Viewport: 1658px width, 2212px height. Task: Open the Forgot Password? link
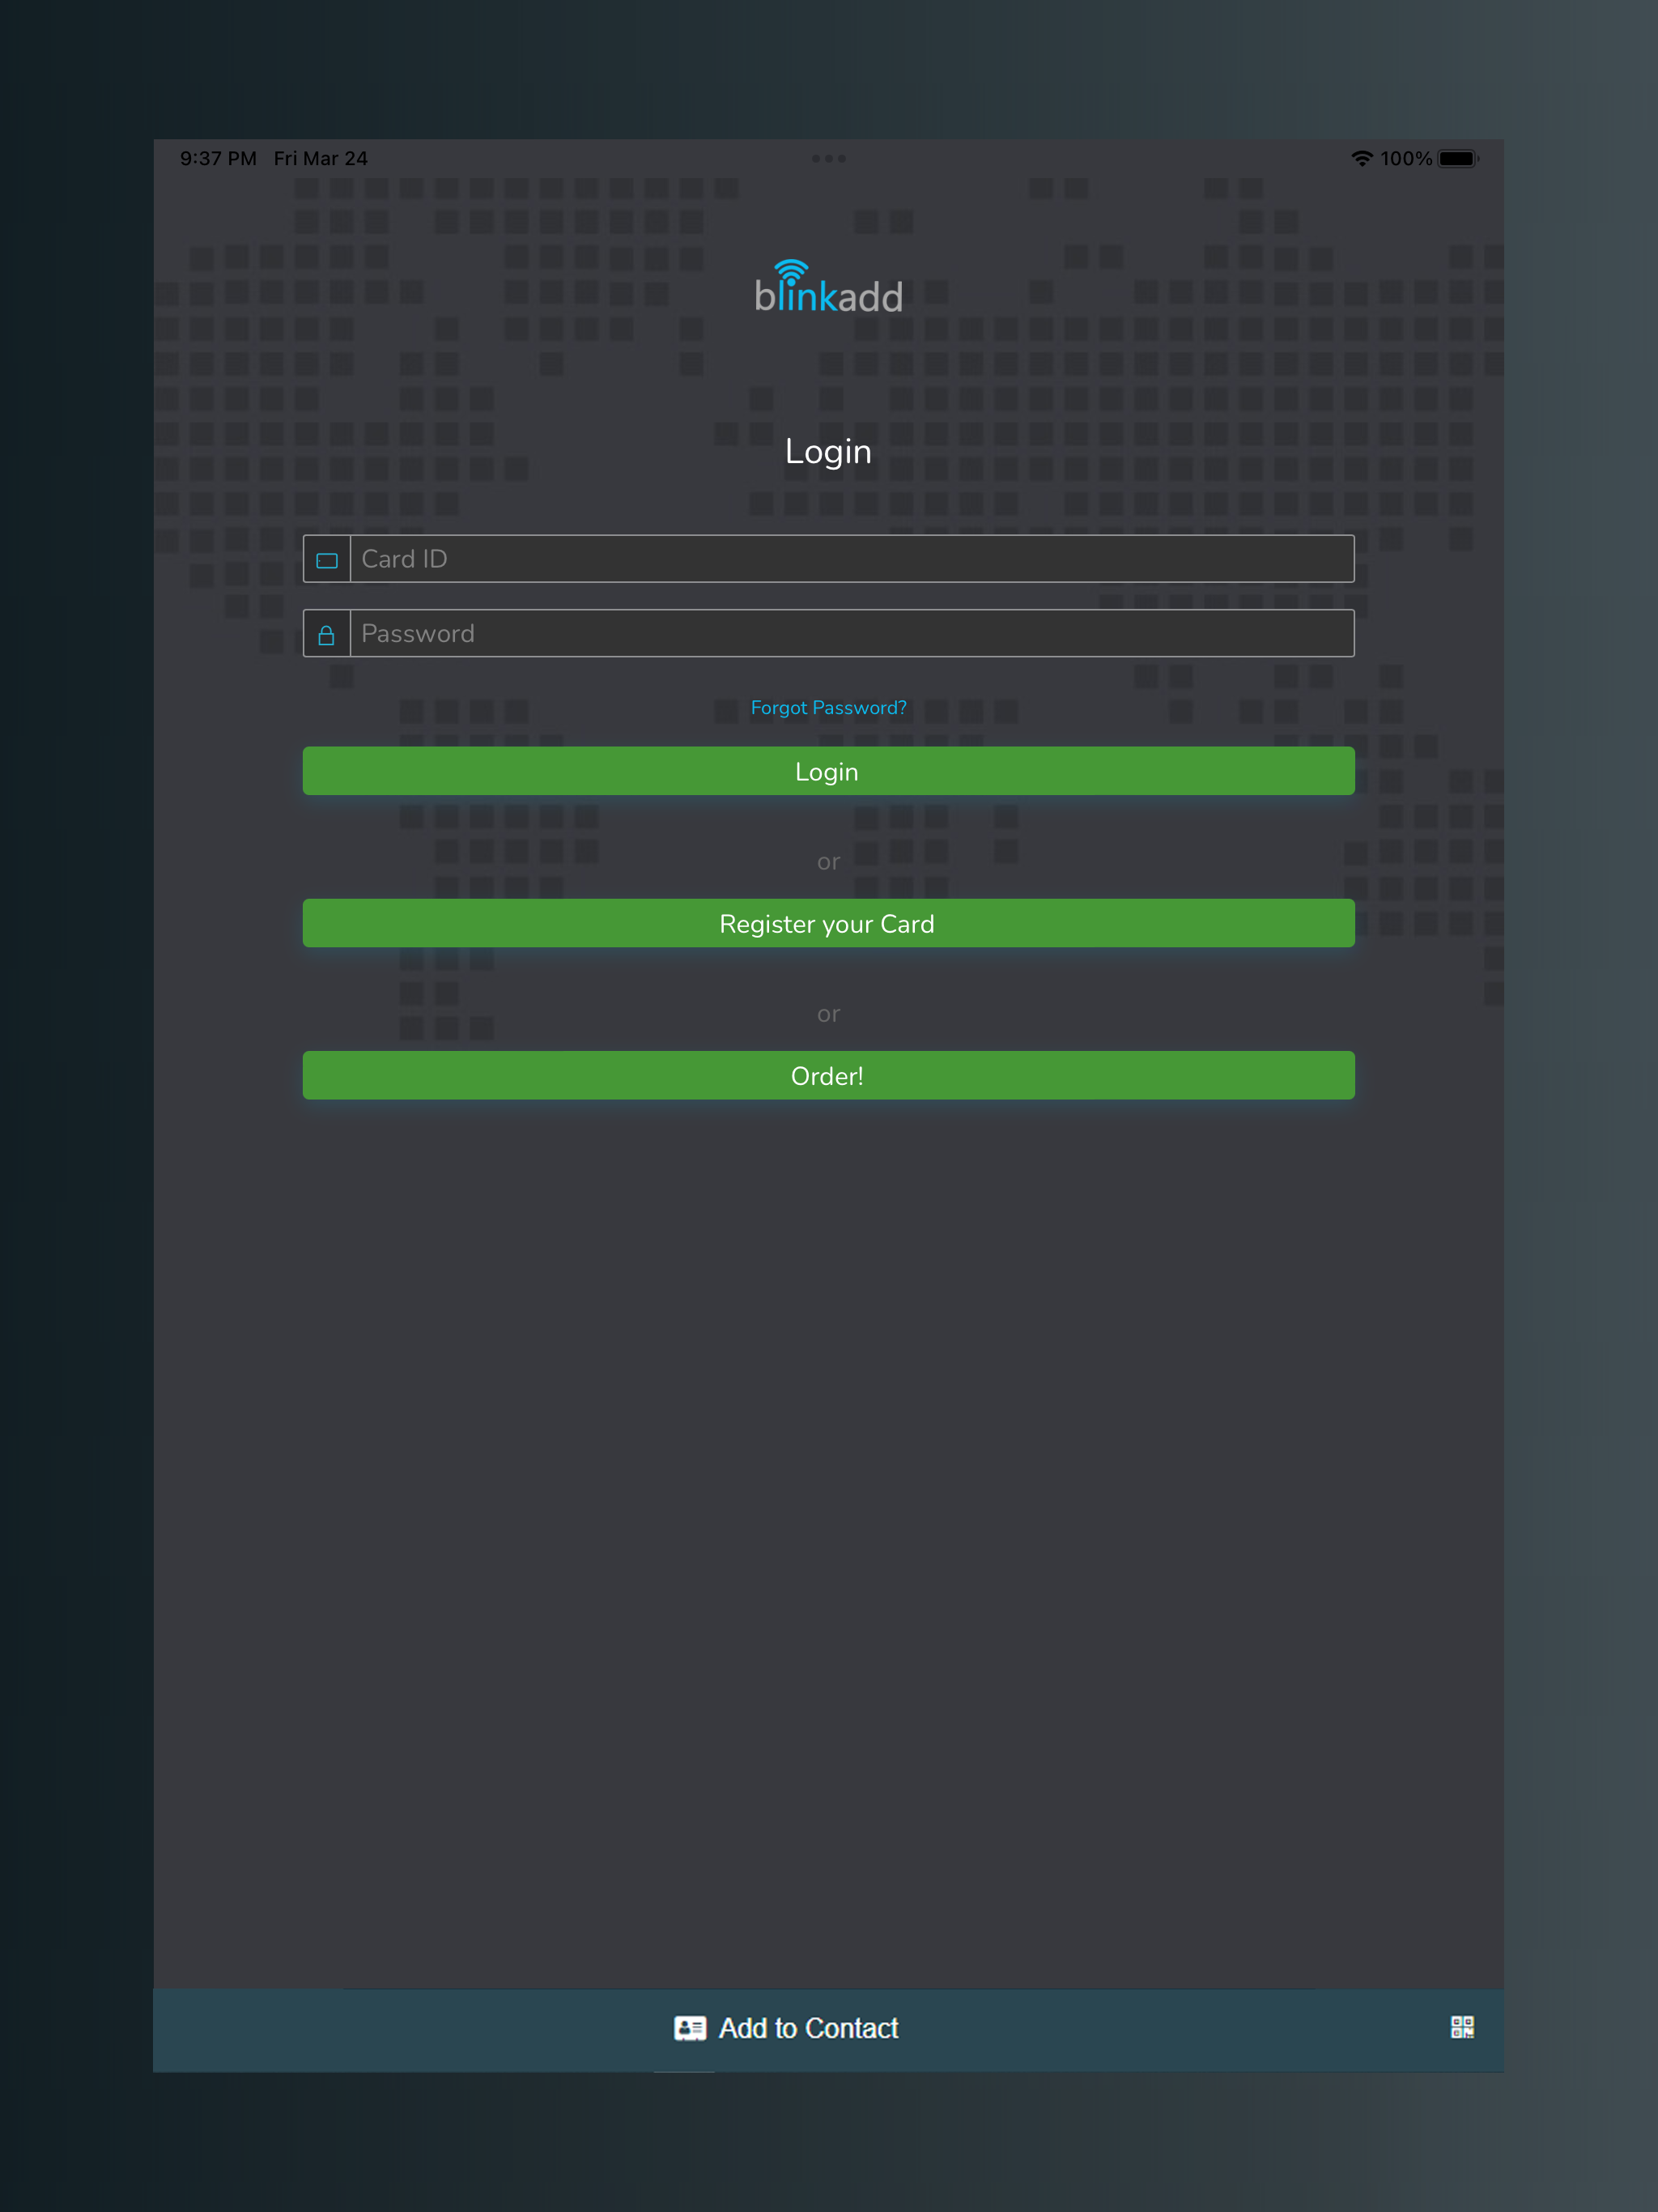(x=829, y=708)
